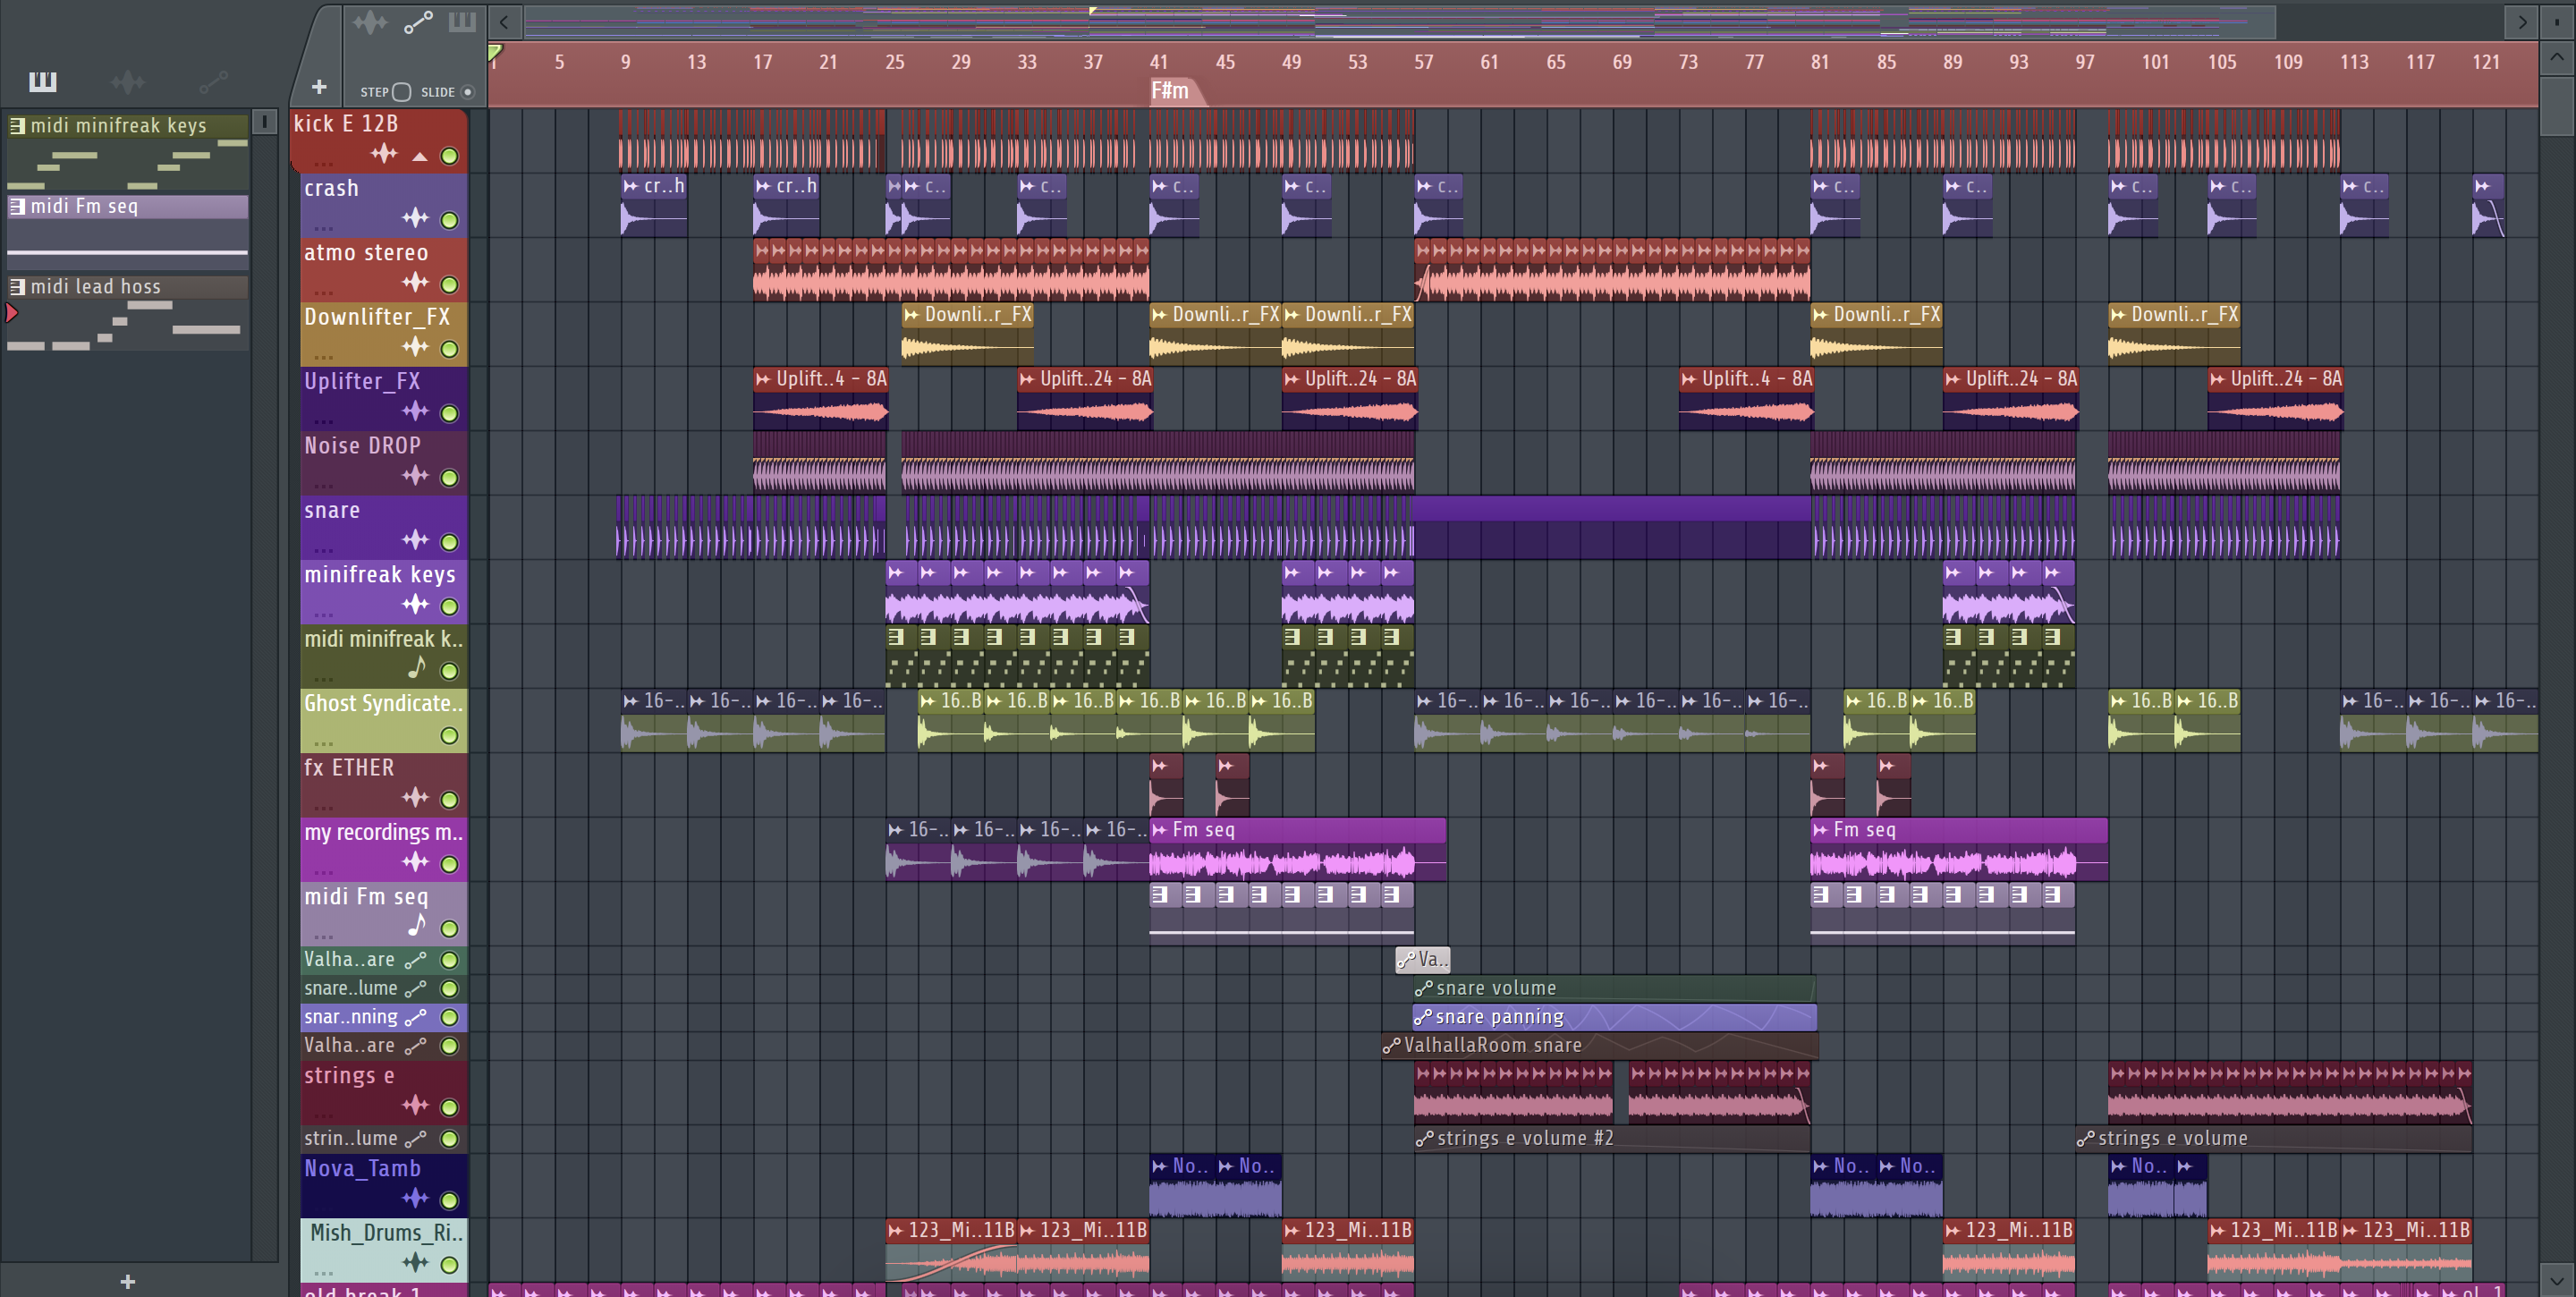
Task: Open the ValhallaRoom snare automation clip menu
Action: pyautogui.click(x=1391, y=1046)
